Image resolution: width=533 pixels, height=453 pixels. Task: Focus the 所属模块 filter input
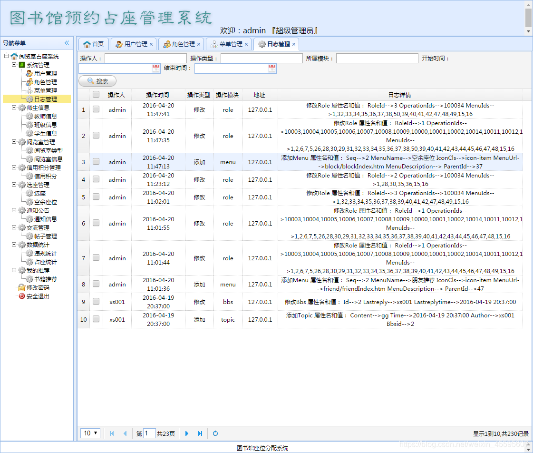pos(378,58)
